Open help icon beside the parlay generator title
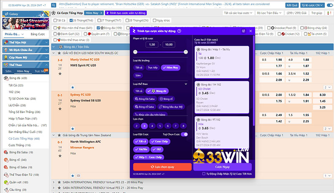The height and width of the screenshot is (193, 334). click(x=179, y=31)
